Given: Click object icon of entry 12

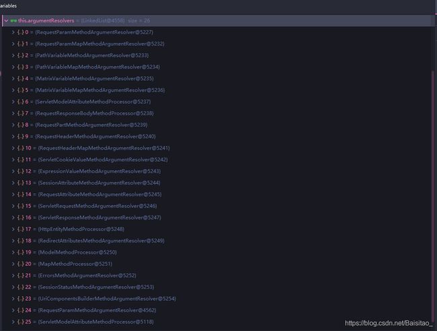Looking at the screenshot, I should click(x=21, y=171).
